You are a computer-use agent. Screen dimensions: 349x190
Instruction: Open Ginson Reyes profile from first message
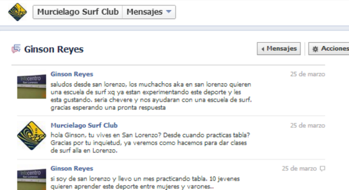72,74
